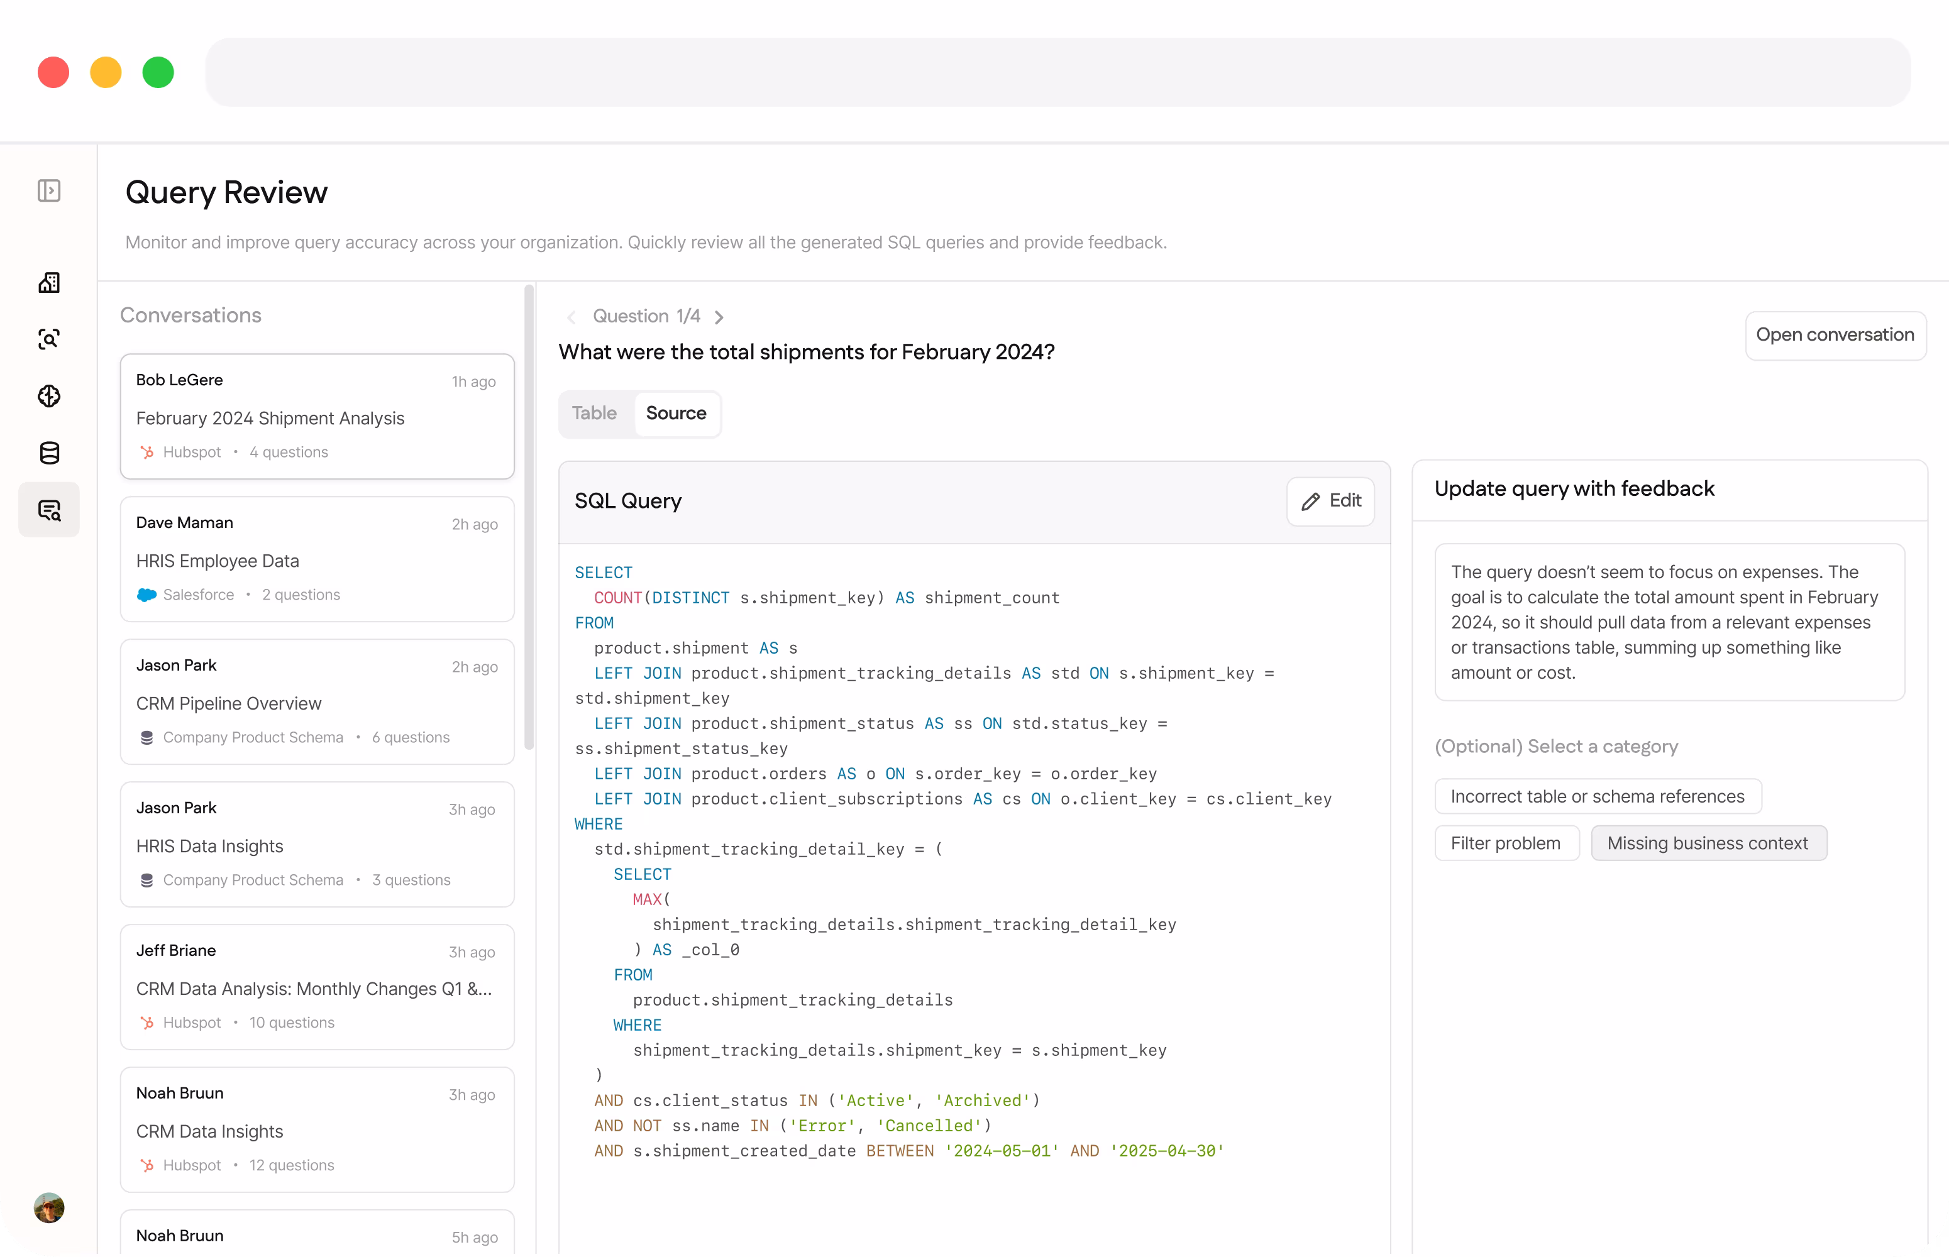This screenshot has width=1949, height=1257.
Task: Click the COUNT(DISTINCT s.shipment_key) line in the query
Action: click(826, 598)
